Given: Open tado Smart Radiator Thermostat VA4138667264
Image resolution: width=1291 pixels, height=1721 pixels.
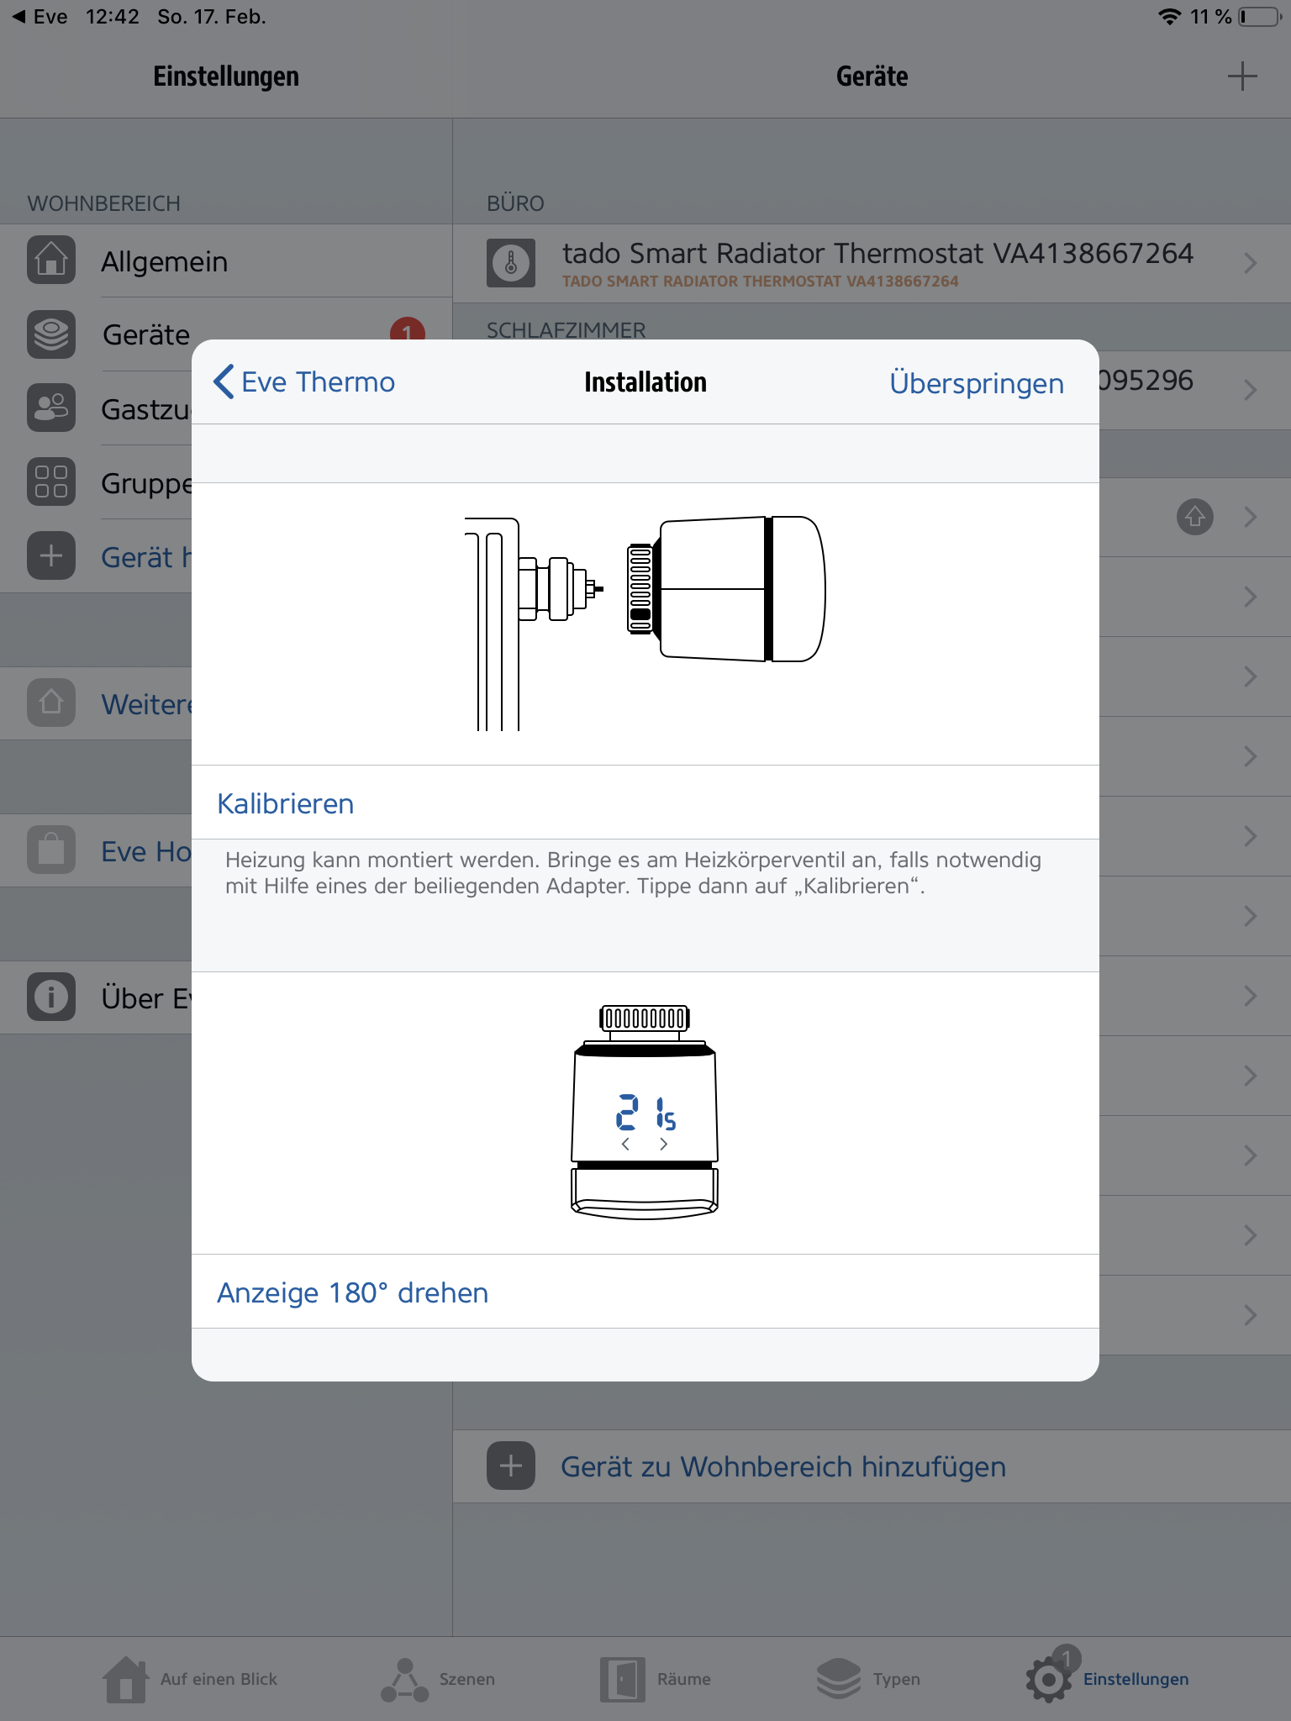Looking at the screenshot, I should [x=872, y=263].
